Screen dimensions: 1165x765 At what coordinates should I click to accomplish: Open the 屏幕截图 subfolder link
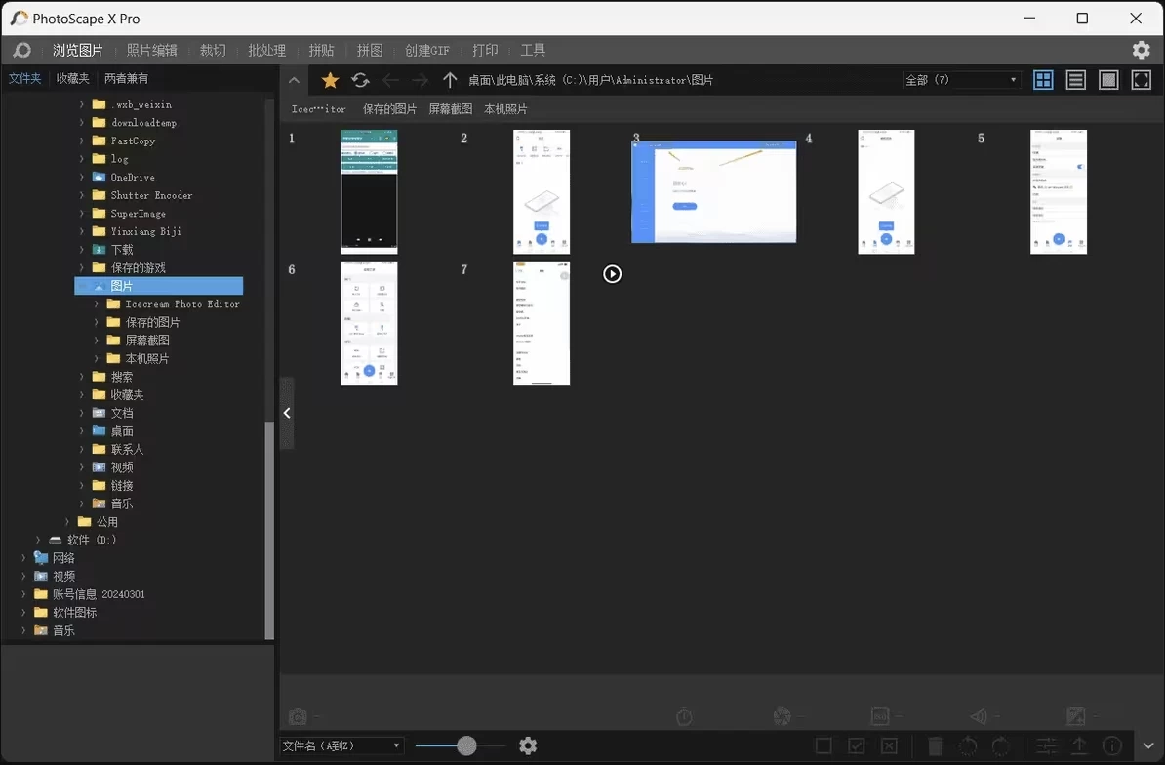coord(450,109)
